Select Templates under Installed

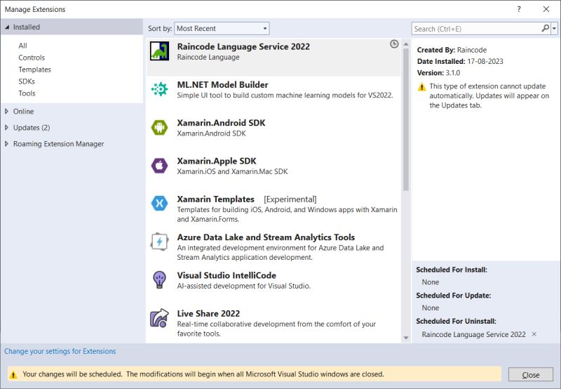click(x=34, y=69)
